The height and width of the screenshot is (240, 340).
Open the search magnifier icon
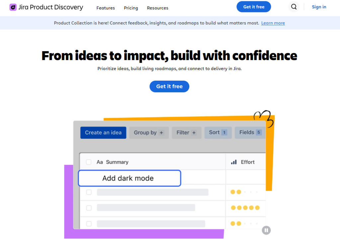pyautogui.click(x=294, y=7)
